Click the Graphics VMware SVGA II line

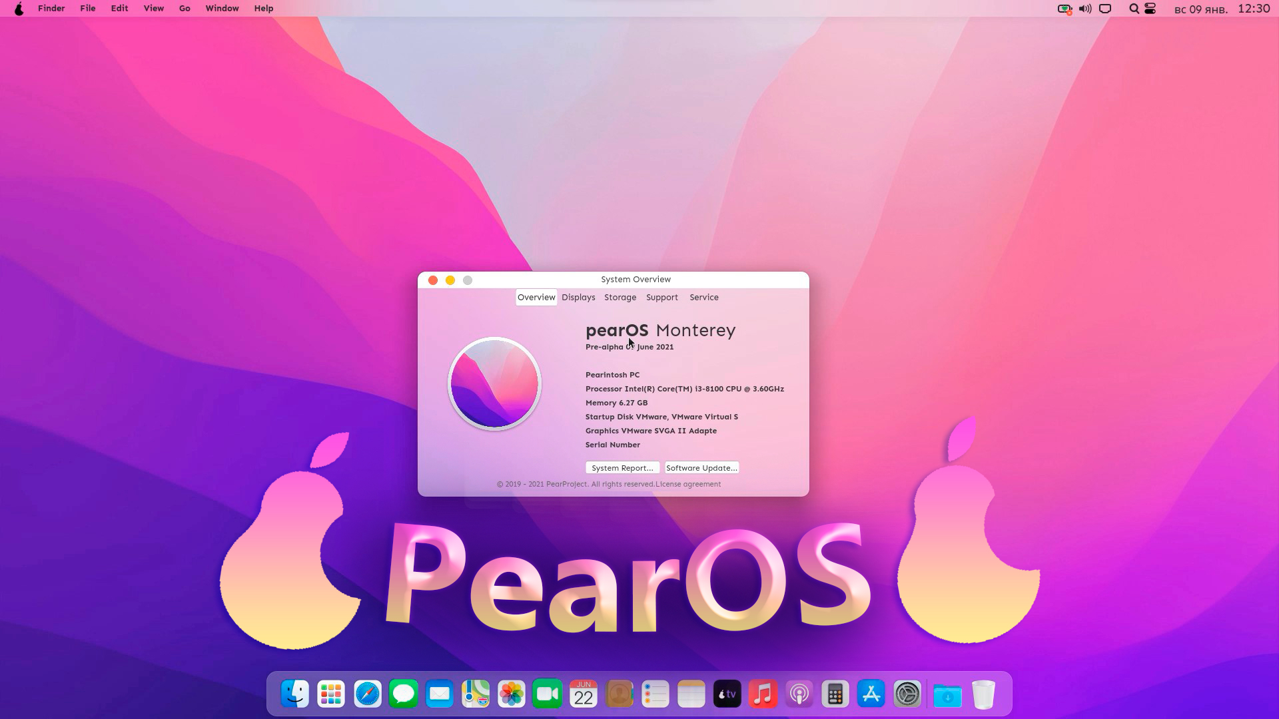(x=651, y=431)
